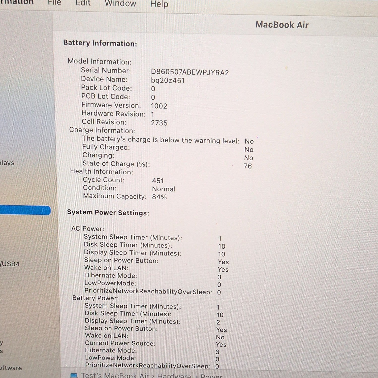Screen dimensions: 378x378
Task: Click the Current Power Source label
Action: (120, 343)
